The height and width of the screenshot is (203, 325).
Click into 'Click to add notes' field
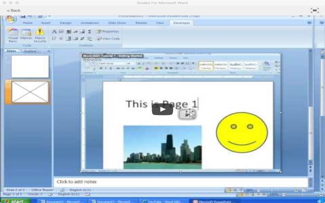(181, 182)
